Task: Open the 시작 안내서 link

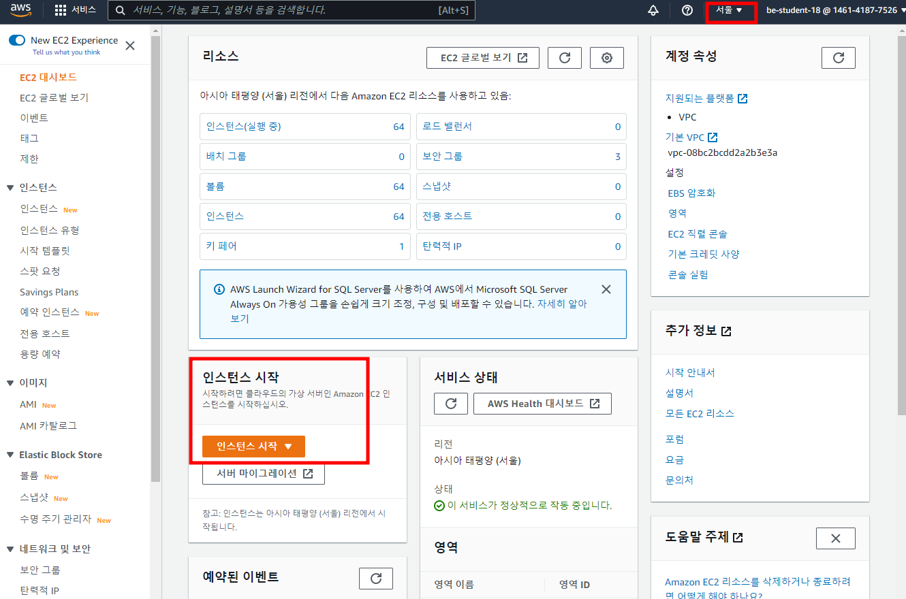Action: point(690,372)
